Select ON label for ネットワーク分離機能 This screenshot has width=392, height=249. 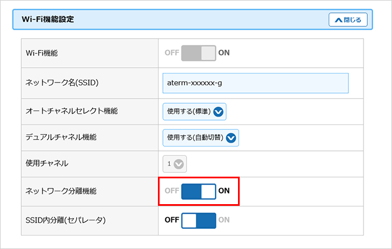click(224, 191)
